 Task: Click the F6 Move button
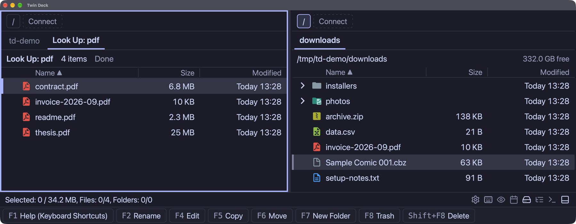(272, 216)
